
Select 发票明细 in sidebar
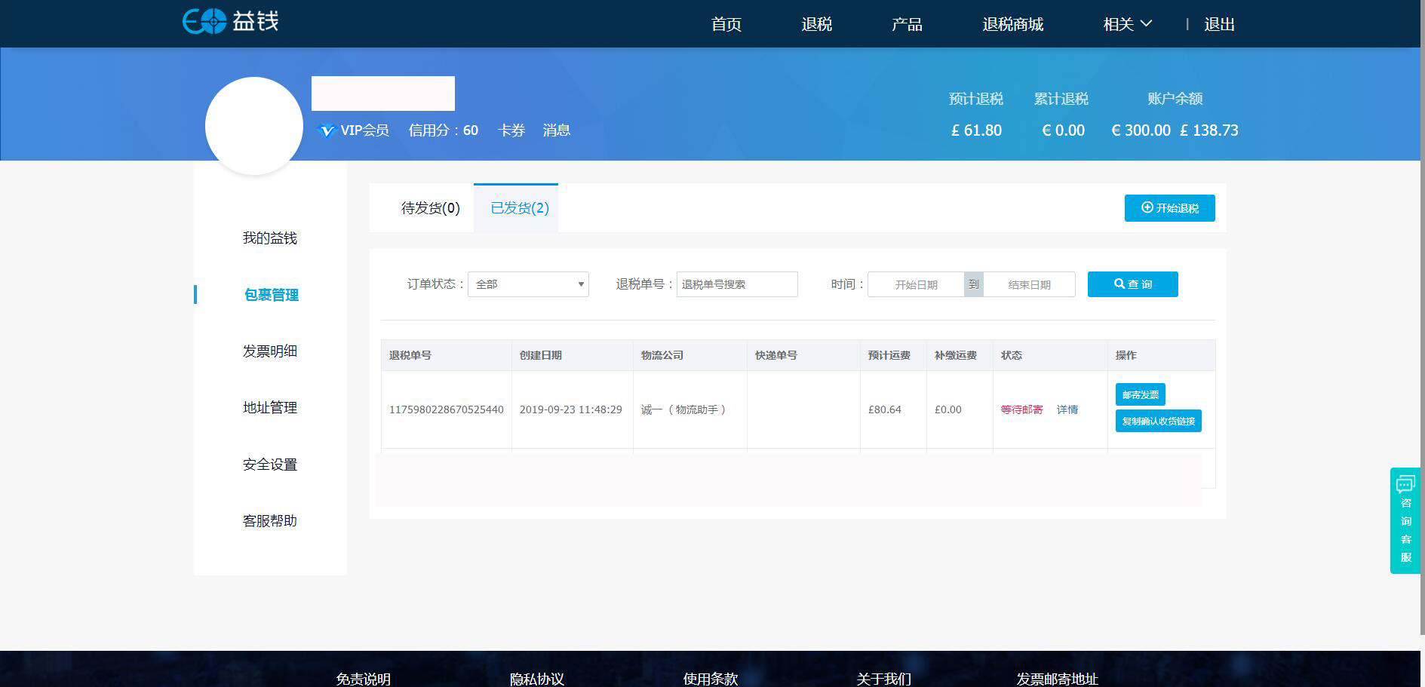(270, 351)
